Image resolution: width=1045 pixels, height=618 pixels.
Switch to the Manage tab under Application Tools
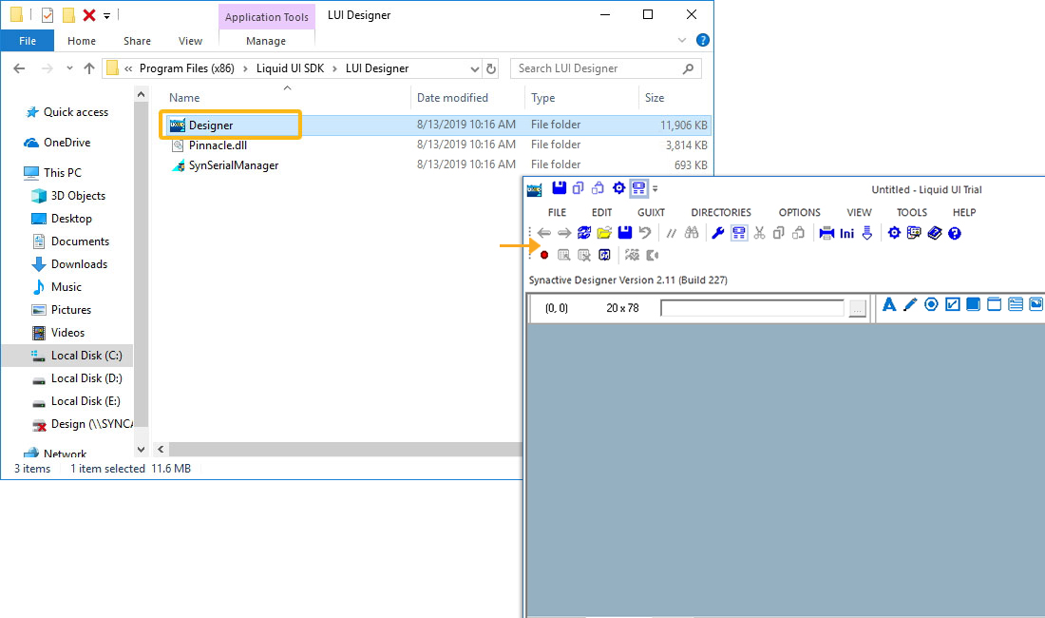266,41
